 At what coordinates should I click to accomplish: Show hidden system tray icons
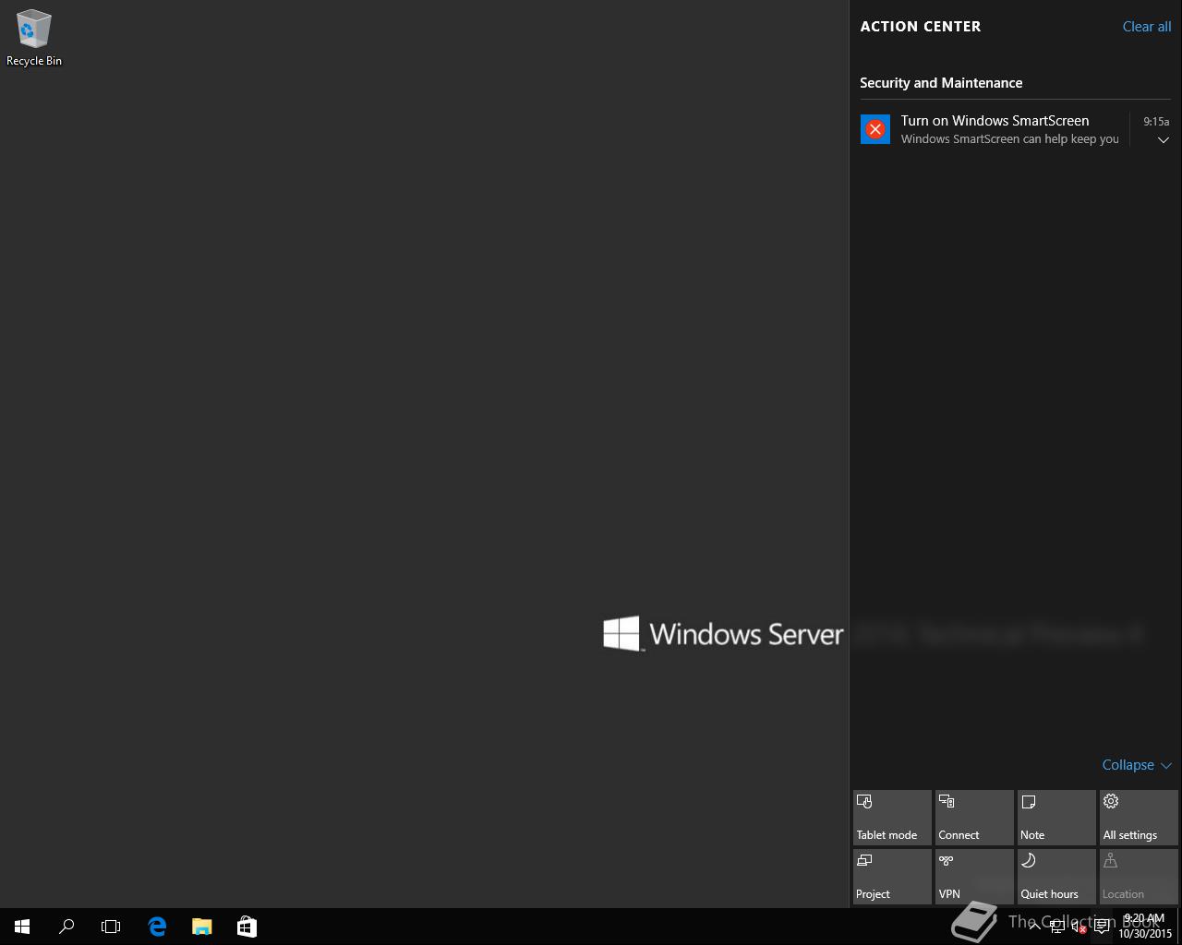1034,927
